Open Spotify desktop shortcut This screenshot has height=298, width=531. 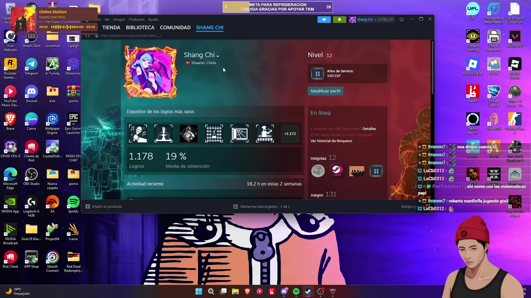(73, 204)
